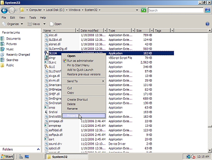The image size is (212, 160).
Task: Open the Organize dropdown menu
Action: tap(13, 24)
